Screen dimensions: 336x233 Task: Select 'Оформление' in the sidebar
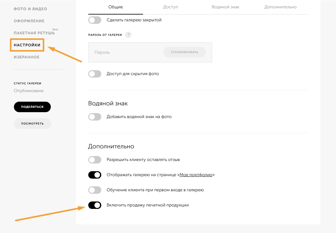29,21
